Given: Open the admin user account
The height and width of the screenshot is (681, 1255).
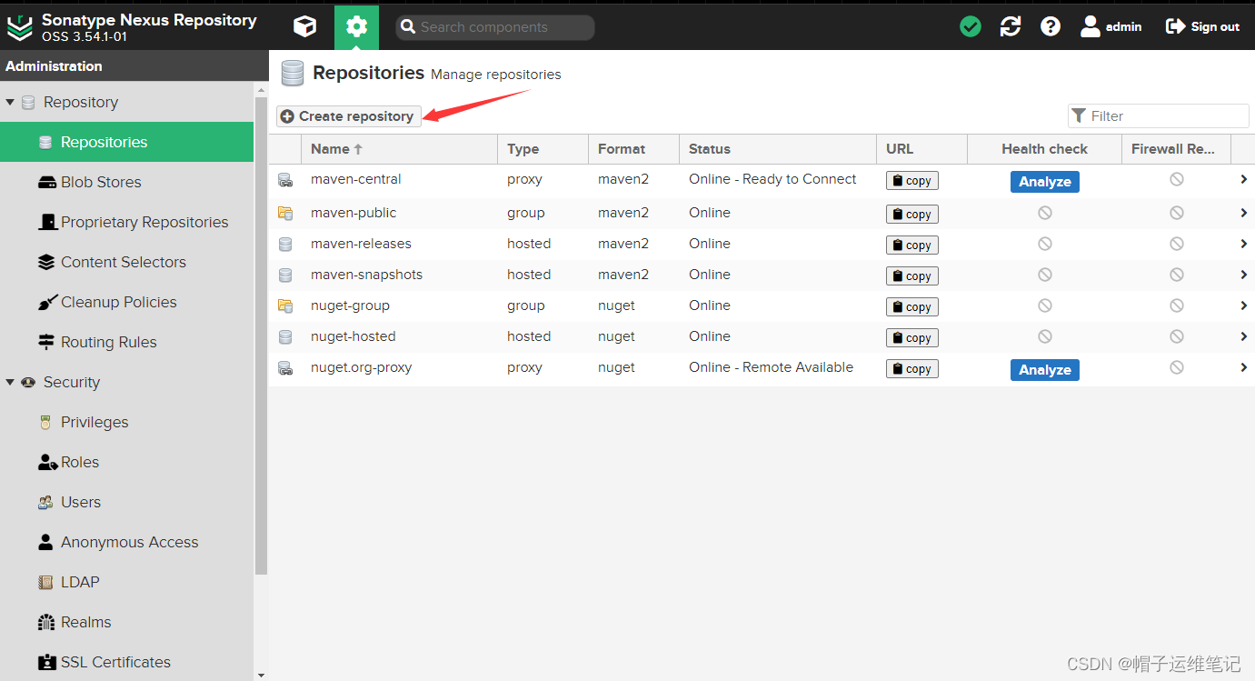Looking at the screenshot, I should pos(1111,26).
